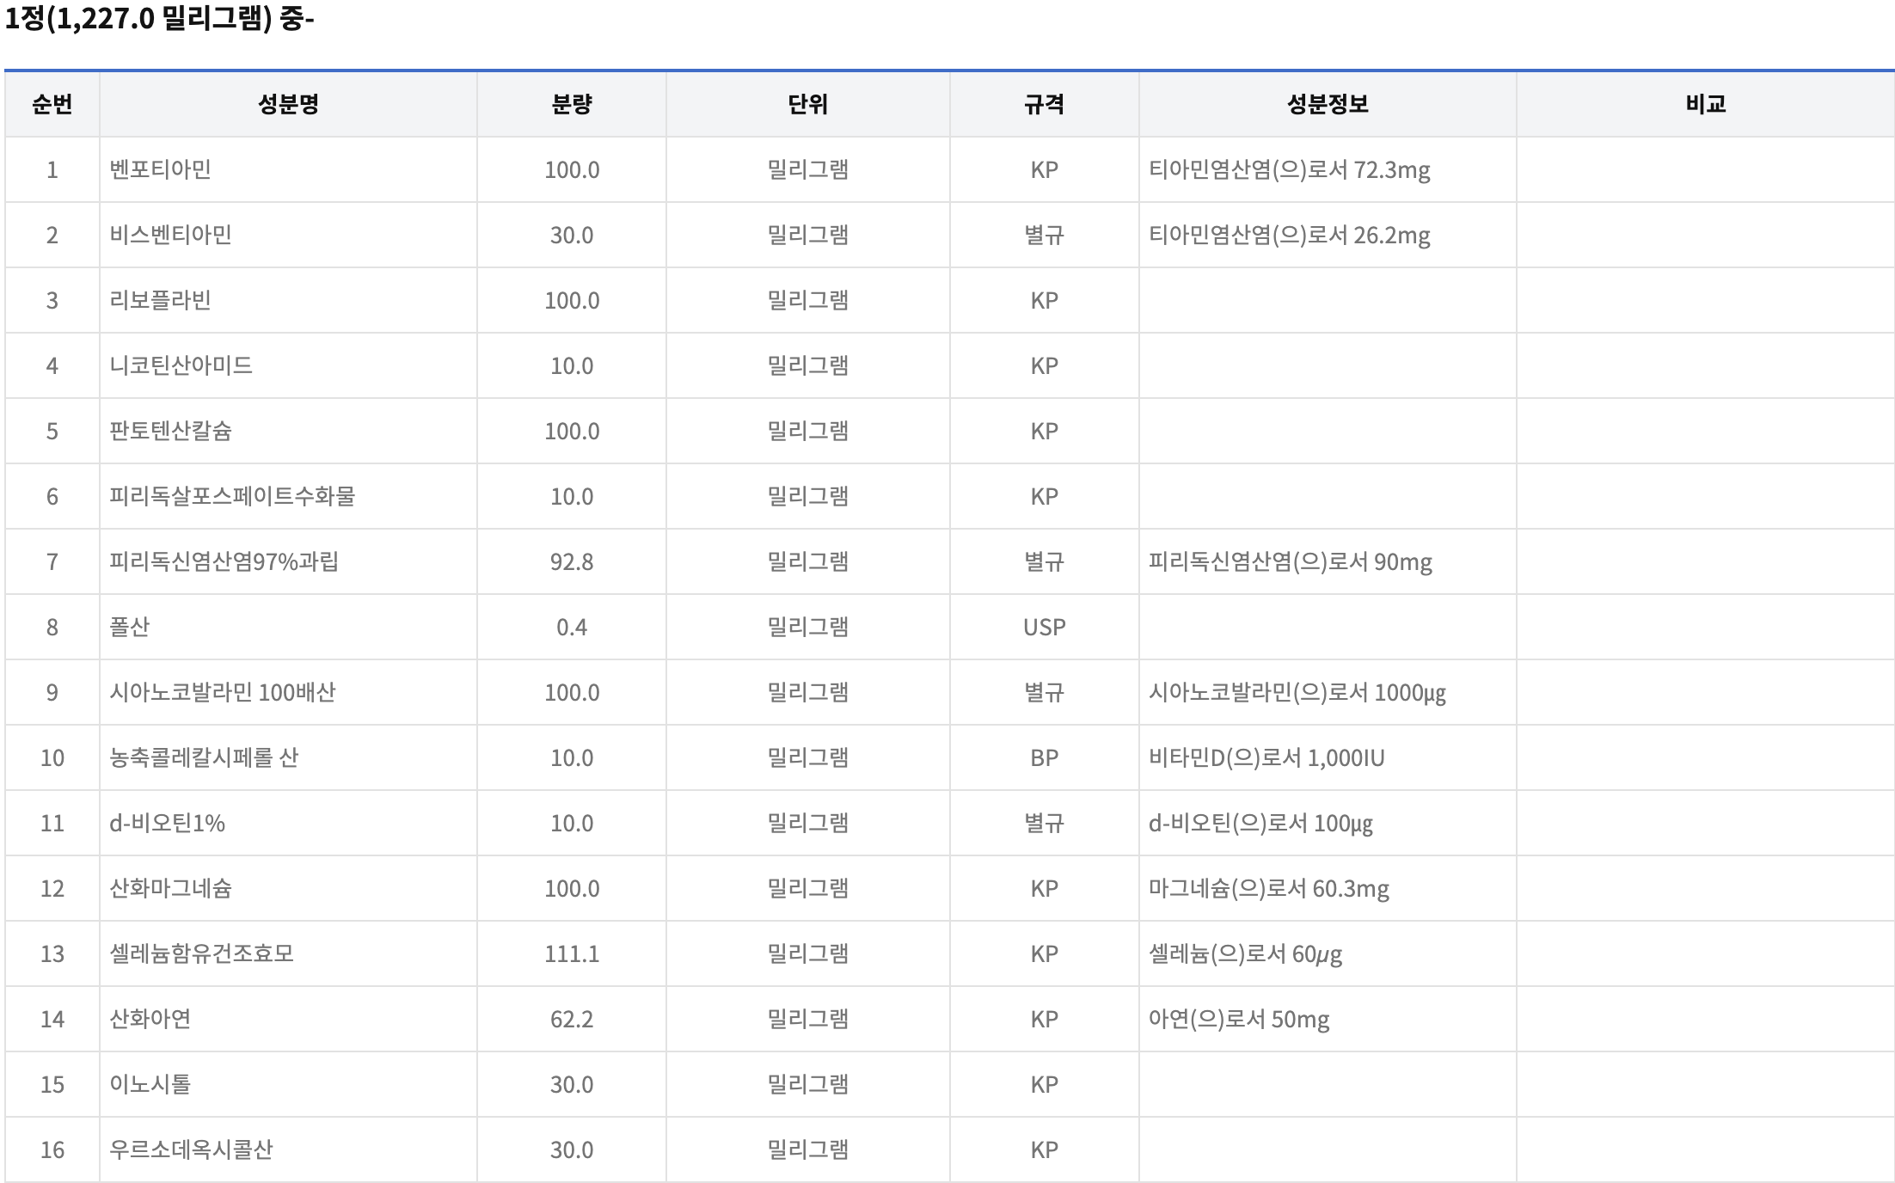This screenshot has height=1183, width=1895.
Task: Click the 성분명 column header
Action: coord(287,104)
